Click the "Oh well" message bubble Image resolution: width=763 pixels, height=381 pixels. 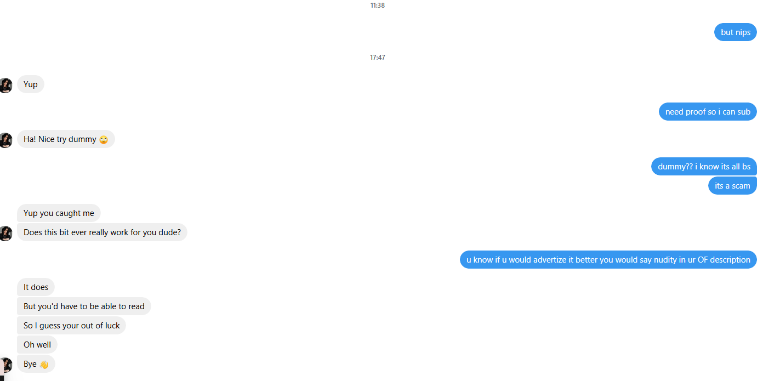point(37,345)
